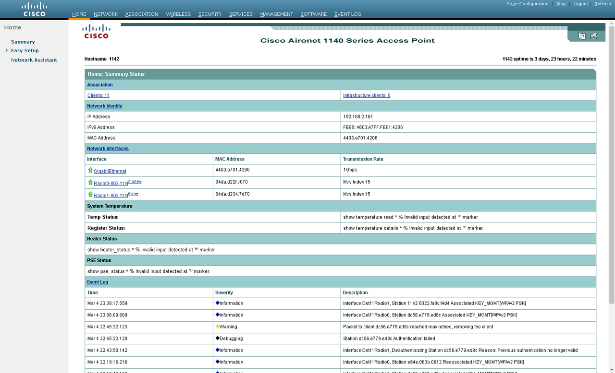Click the Severity column header in Event Log
This screenshot has height=373, width=615.
[x=224, y=292]
